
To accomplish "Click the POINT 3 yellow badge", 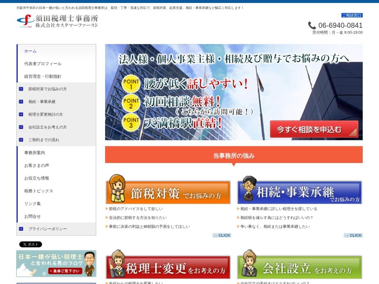I will tap(131, 122).
